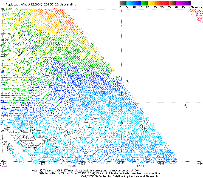Select the brown 35-40 knots legend swatch
This screenshot has width=203, height=178.
coord(173,3)
